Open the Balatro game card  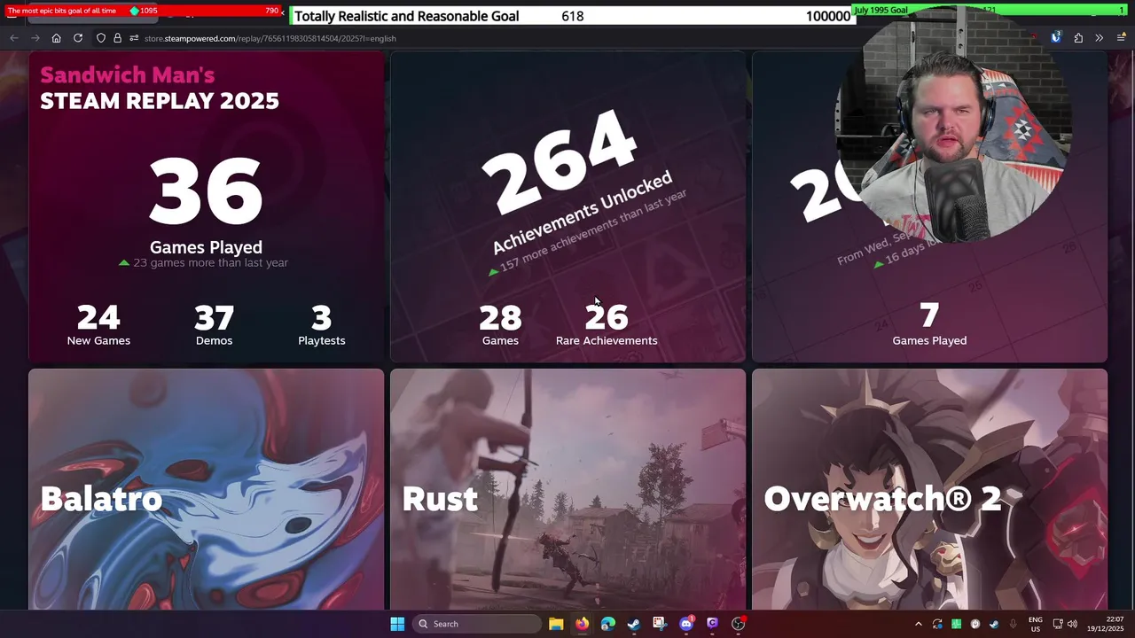(x=207, y=489)
